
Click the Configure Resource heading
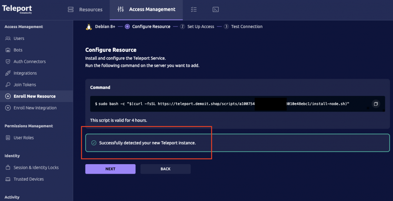tap(111, 50)
